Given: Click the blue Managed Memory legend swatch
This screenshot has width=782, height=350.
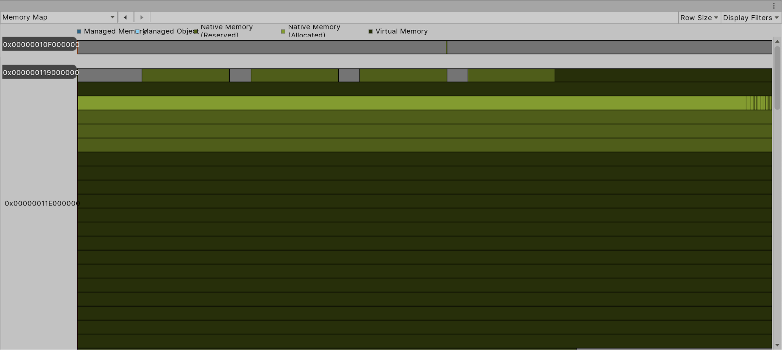Looking at the screenshot, I should tap(79, 31).
